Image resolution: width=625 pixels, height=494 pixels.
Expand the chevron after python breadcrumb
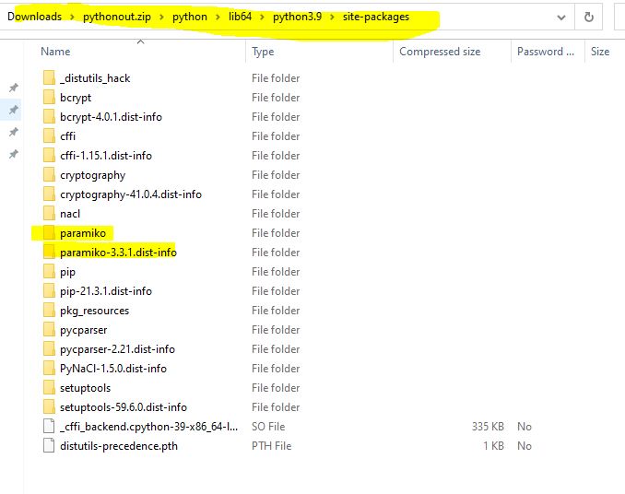pyautogui.click(x=218, y=18)
